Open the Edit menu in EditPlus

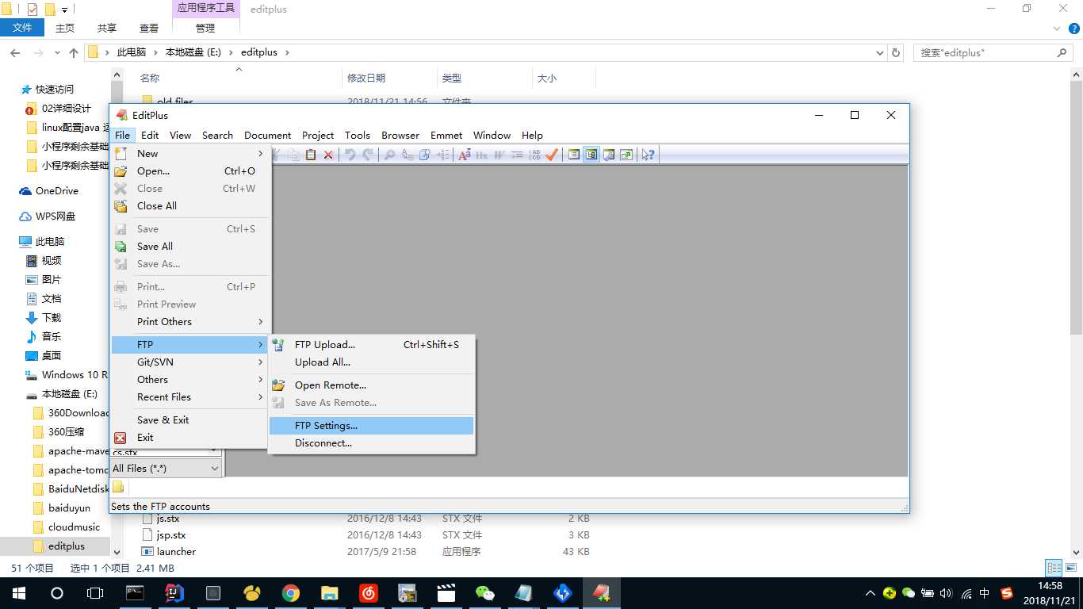(150, 135)
